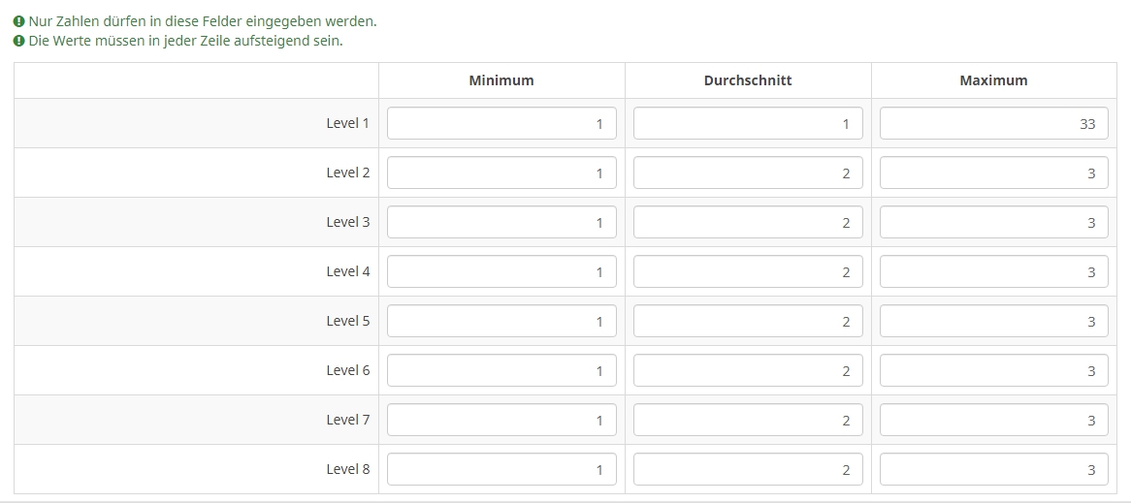1131x503 pixels.
Task: Click the Level 5 Maximum input box
Action: point(993,321)
